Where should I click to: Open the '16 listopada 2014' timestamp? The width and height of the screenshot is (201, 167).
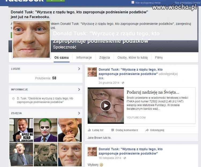tap(110, 158)
